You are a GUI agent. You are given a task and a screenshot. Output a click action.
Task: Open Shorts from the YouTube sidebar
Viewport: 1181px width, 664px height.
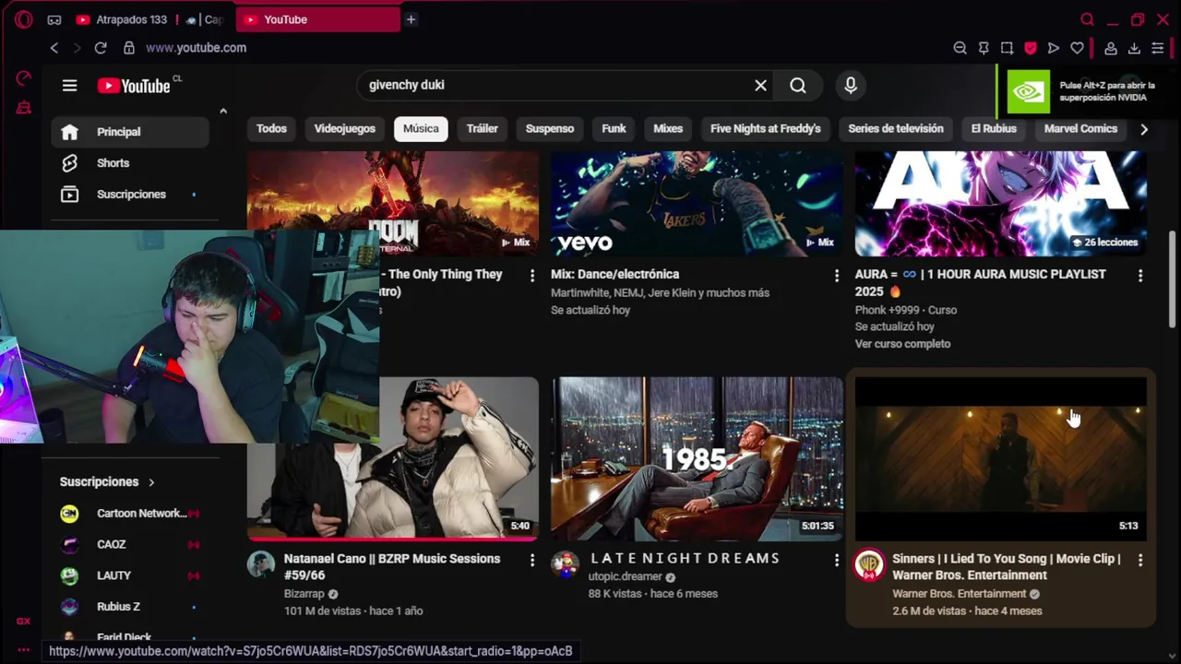tap(130, 163)
